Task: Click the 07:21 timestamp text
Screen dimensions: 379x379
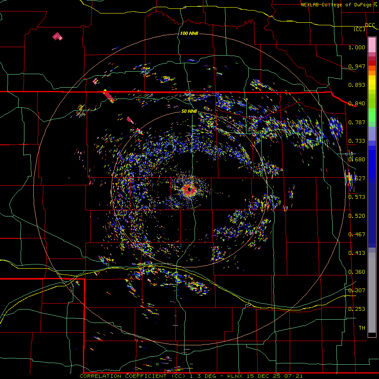Action: coord(294,376)
